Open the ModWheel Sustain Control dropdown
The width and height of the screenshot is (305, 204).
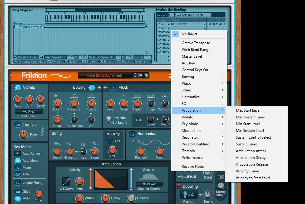click(149, 184)
